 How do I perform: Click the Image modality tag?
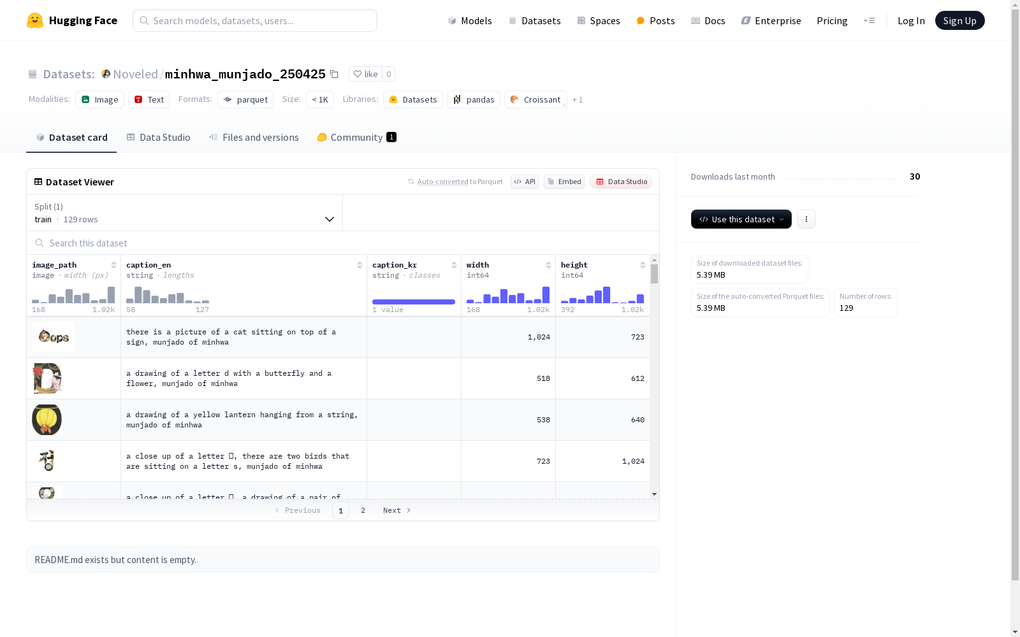[100, 99]
